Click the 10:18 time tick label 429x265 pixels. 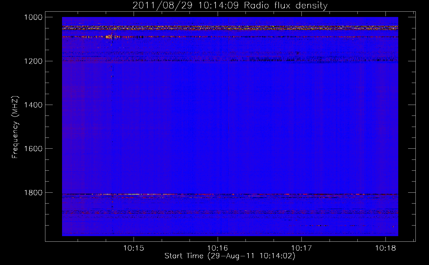pos(385,248)
